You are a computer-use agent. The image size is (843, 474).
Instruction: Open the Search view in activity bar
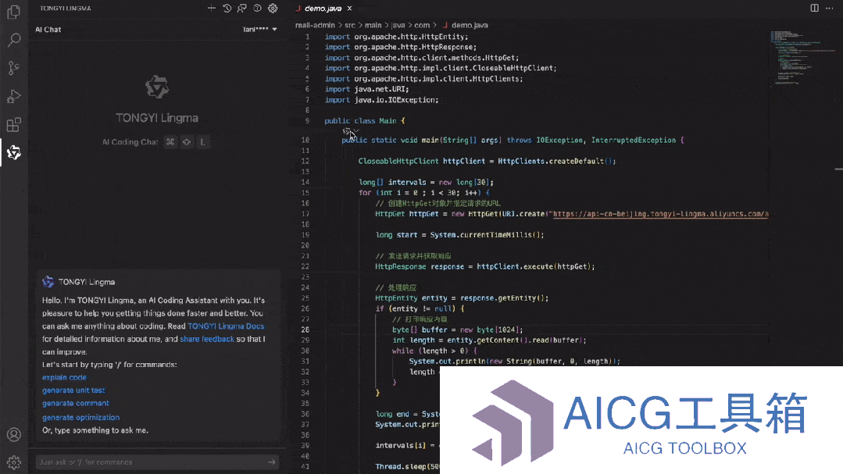[14, 40]
